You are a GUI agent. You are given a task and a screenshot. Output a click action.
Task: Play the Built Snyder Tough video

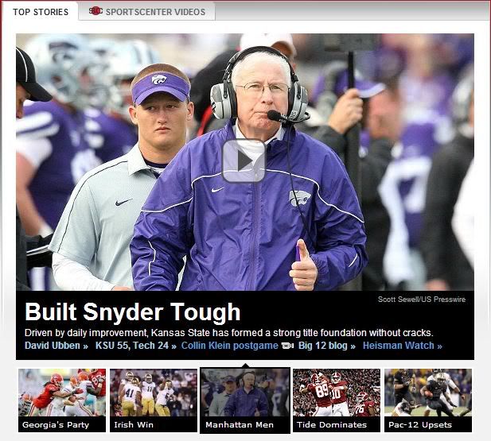[x=244, y=161]
